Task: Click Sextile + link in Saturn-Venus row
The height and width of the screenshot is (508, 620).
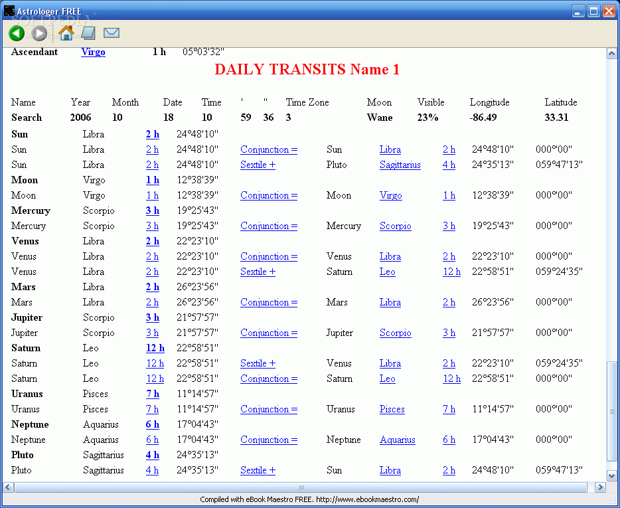Action: [x=258, y=363]
